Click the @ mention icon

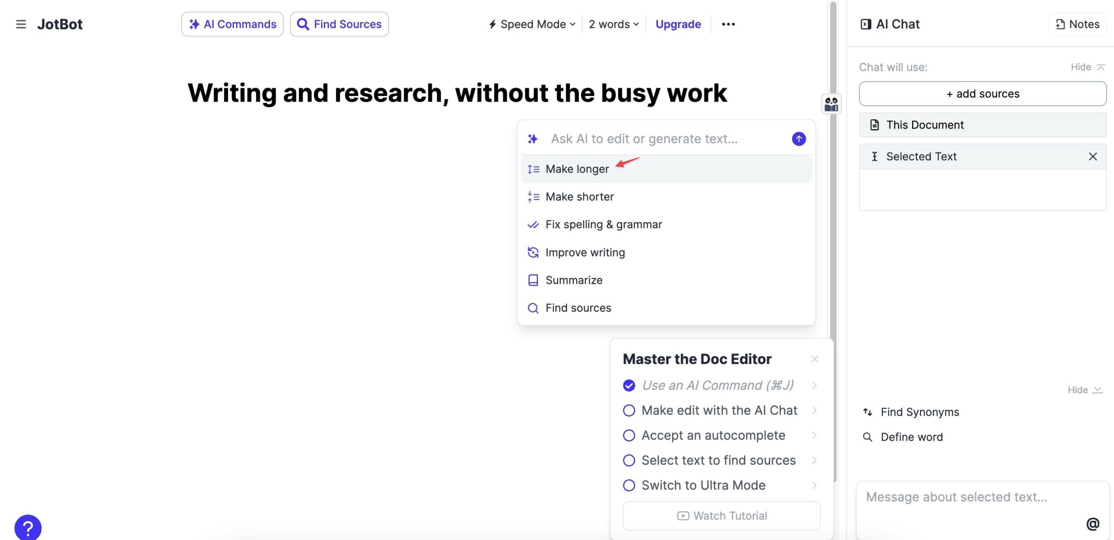tap(1093, 524)
